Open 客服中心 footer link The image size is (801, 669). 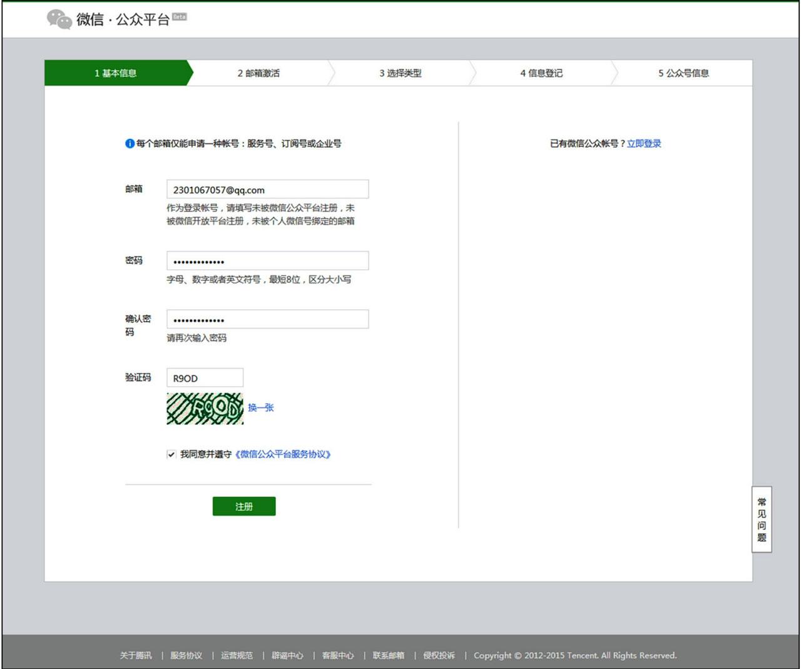click(338, 655)
